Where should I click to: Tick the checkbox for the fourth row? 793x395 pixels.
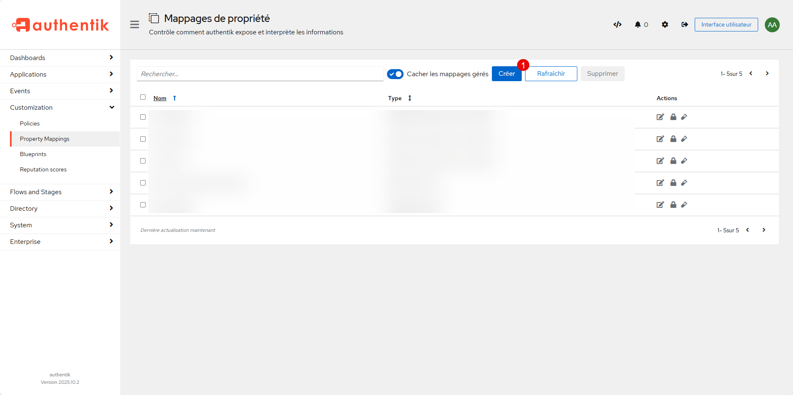click(x=143, y=183)
